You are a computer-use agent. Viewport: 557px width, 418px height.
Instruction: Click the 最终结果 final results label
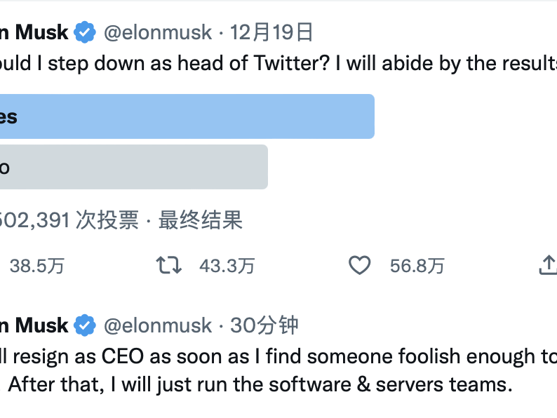(x=201, y=220)
